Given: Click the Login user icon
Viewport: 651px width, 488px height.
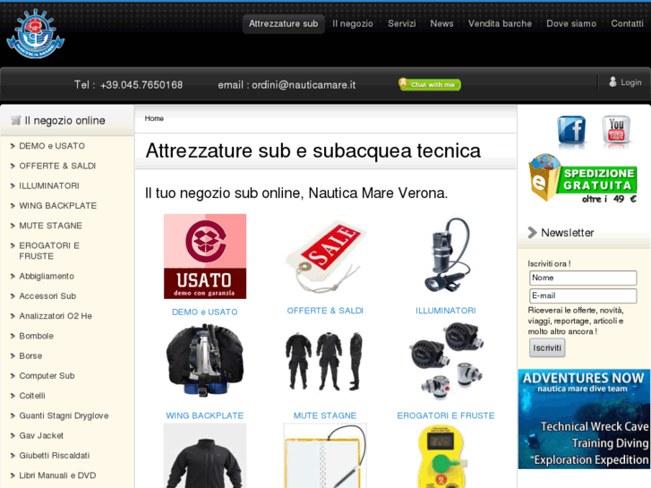Looking at the screenshot, I should (612, 81).
